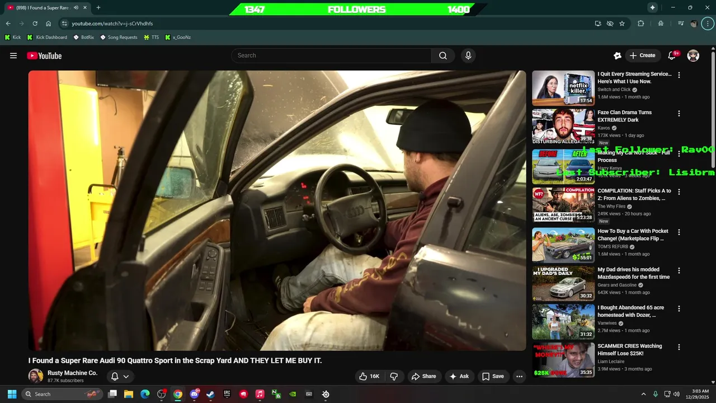Open 'My Dad drives his modded Mazdaspeed6' title
Screen dimensions: 716x403
pyautogui.click(x=633, y=273)
